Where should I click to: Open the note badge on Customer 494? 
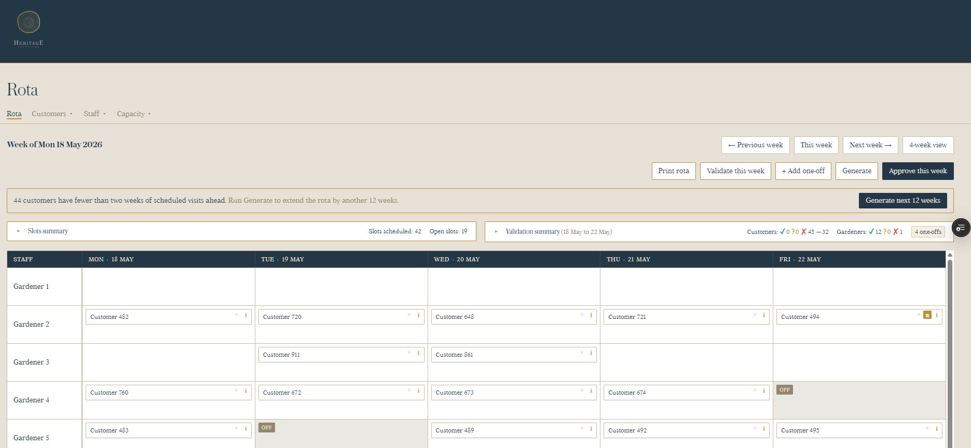pyautogui.click(x=927, y=315)
